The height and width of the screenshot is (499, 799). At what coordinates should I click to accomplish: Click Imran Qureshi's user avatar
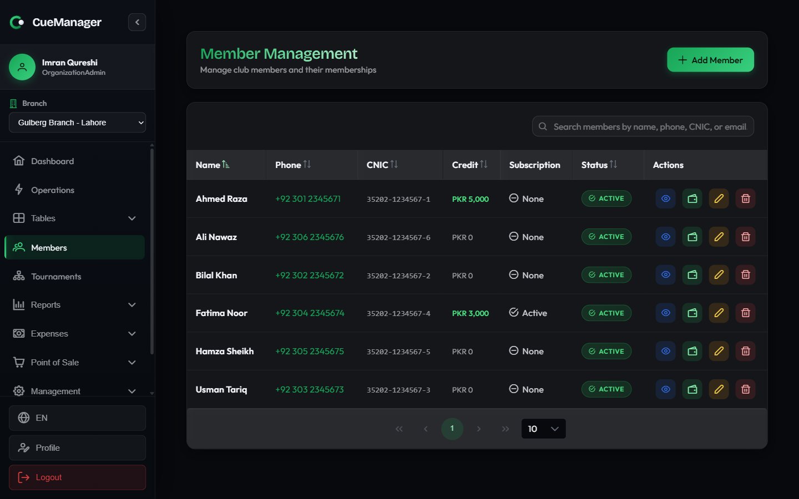[x=22, y=67]
